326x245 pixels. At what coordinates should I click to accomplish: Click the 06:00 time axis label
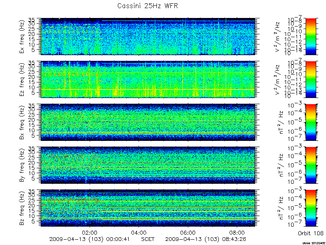pyautogui.click(x=188, y=232)
